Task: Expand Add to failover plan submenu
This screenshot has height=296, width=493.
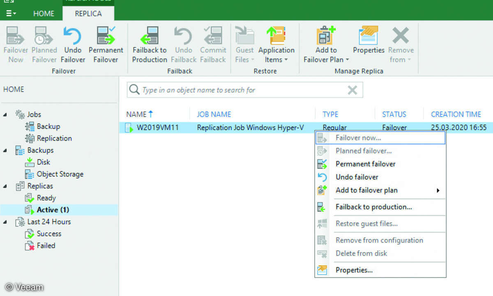Action: [x=380, y=190]
